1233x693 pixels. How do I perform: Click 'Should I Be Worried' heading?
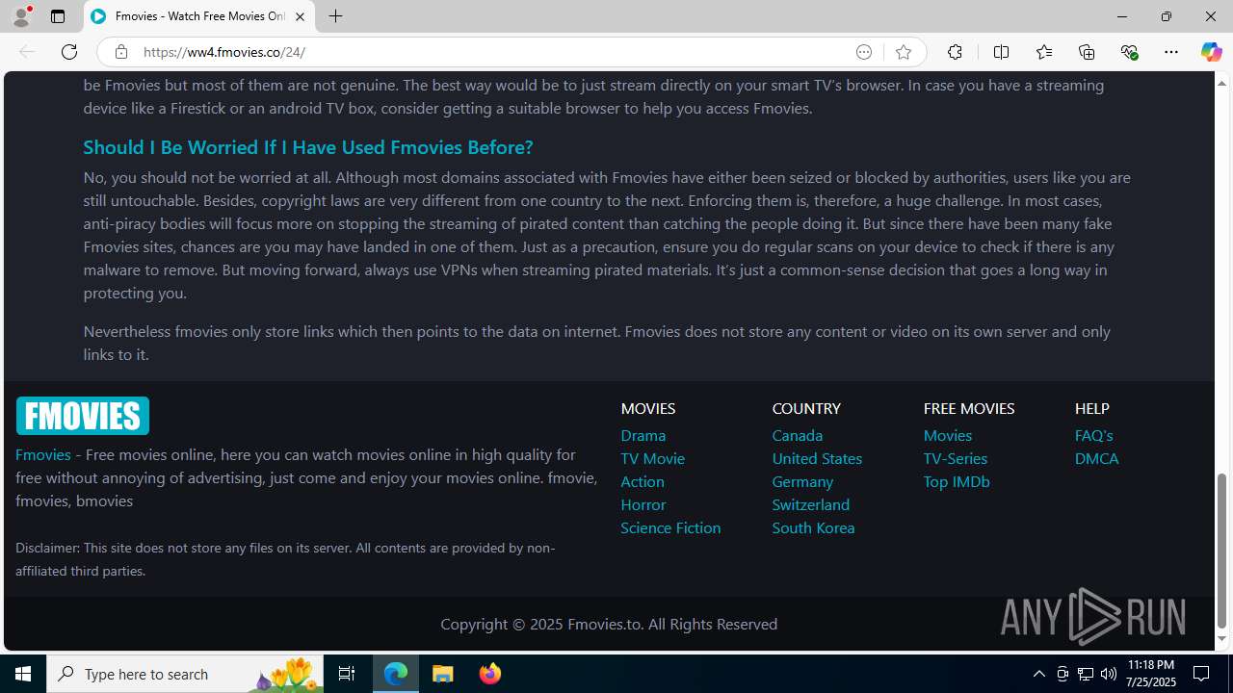(307, 146)
